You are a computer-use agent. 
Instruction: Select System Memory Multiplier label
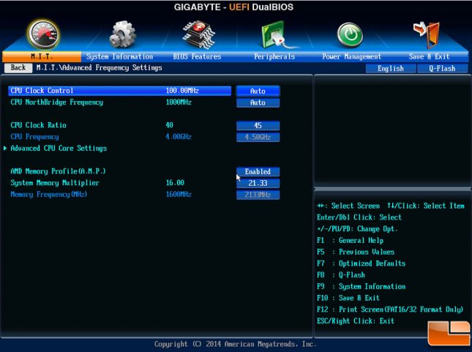coord(55,183)
